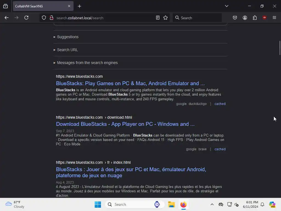Close the CollabVM SearXNG tab
The image size is (281, 211).
[69, 6]
